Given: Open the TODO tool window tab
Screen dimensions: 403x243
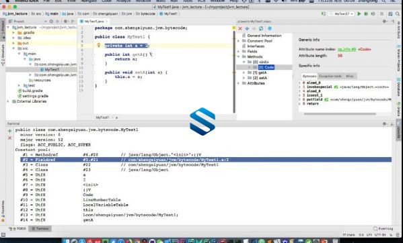Looking at the screenshot, I should click(17, 229).
